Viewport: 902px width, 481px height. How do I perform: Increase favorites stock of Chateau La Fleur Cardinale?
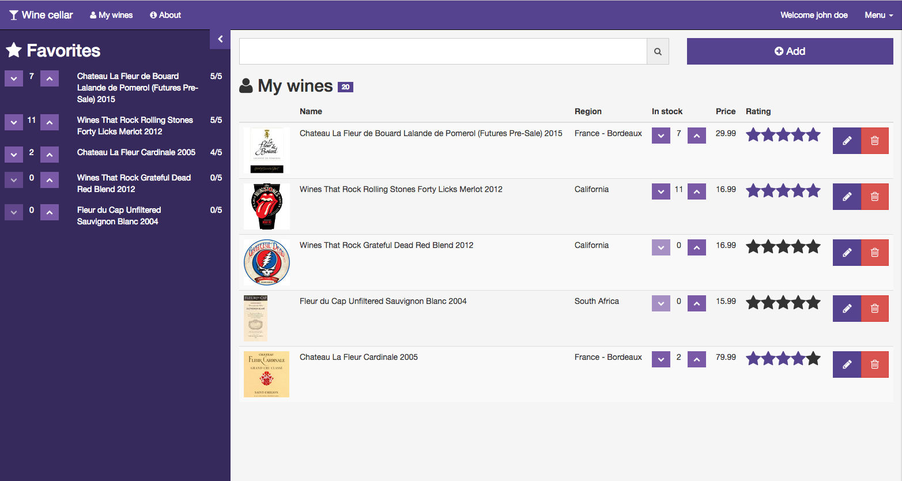point(50,155)
